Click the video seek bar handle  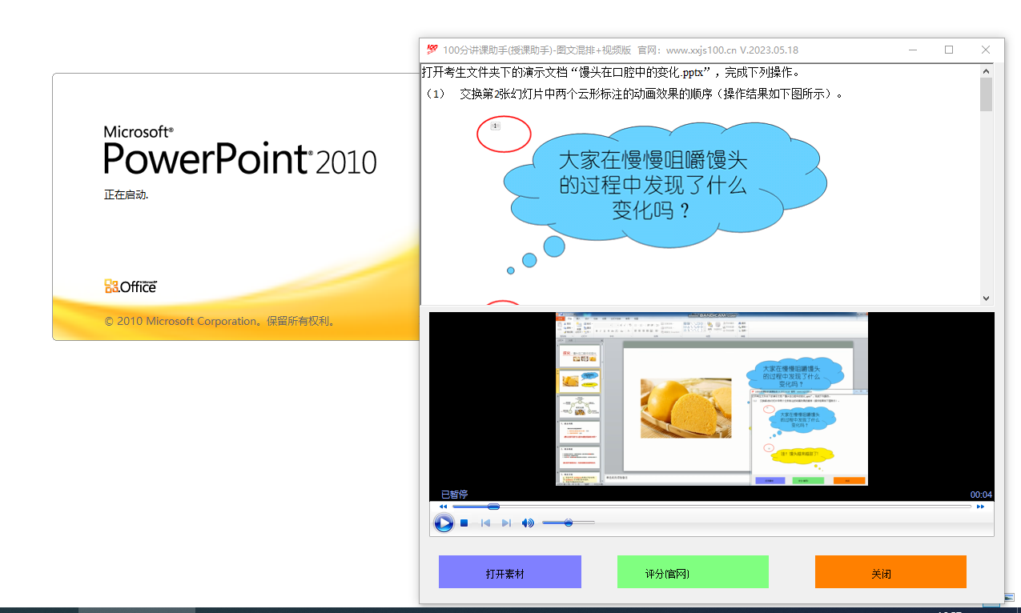point(493,507)
